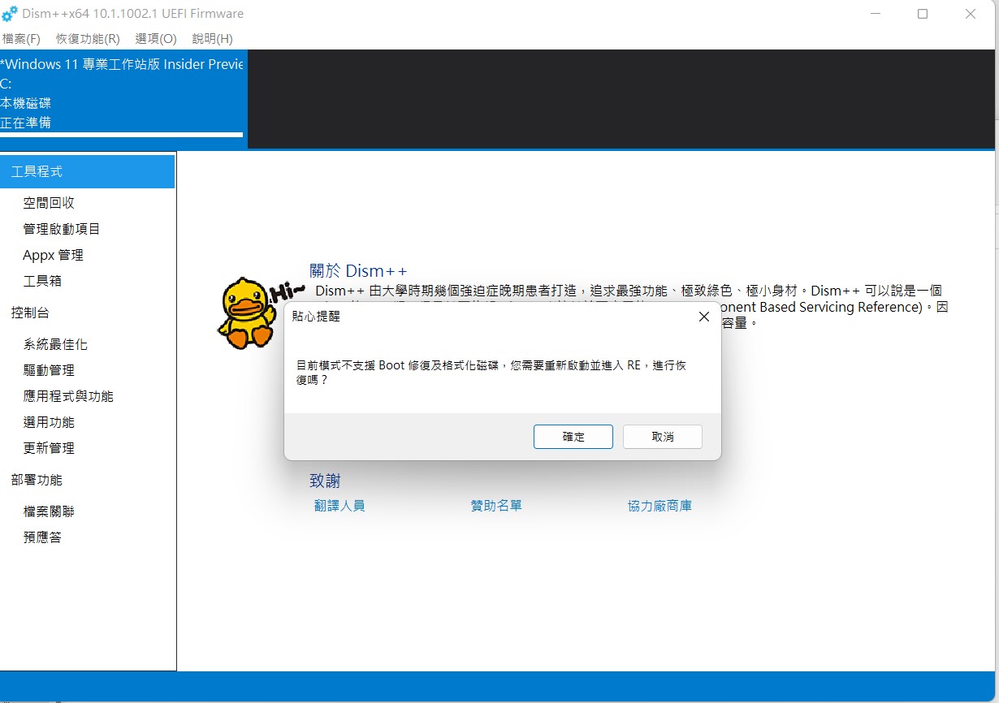Image resolution: width=999 pixels, height=703 pixels.
Task: Open 應用程式與功能 in the sidebar
Action: pos(68,396)
